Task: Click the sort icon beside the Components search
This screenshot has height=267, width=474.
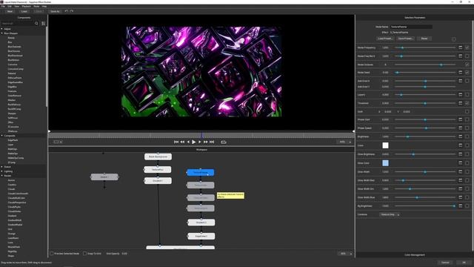Action: [43, 23]
